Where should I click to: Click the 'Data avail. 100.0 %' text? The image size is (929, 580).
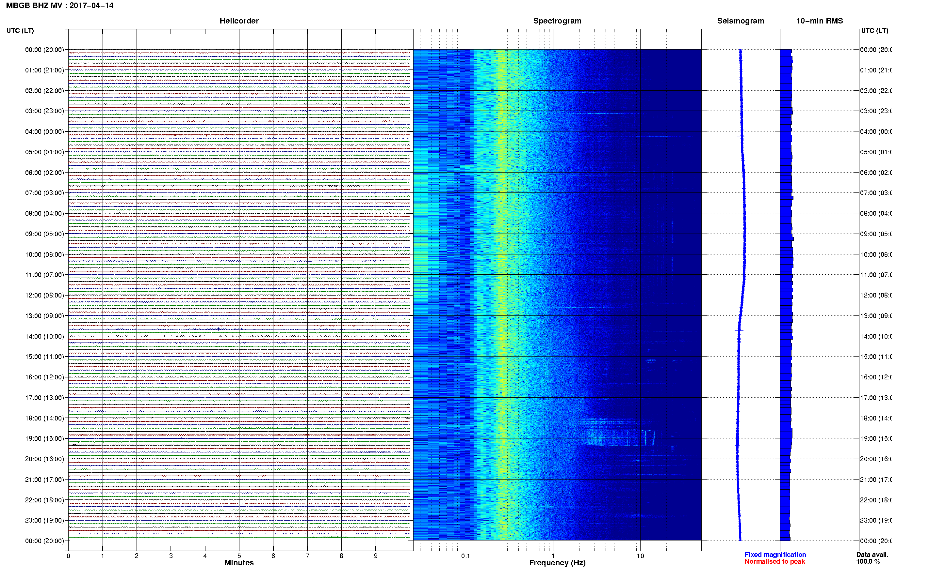pyautogui.click(x=872, y=558)
